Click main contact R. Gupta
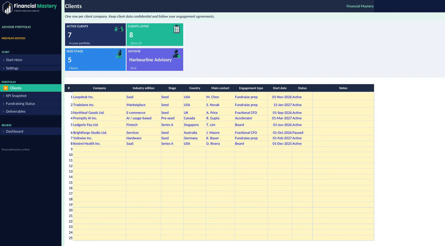 point(220,118)
